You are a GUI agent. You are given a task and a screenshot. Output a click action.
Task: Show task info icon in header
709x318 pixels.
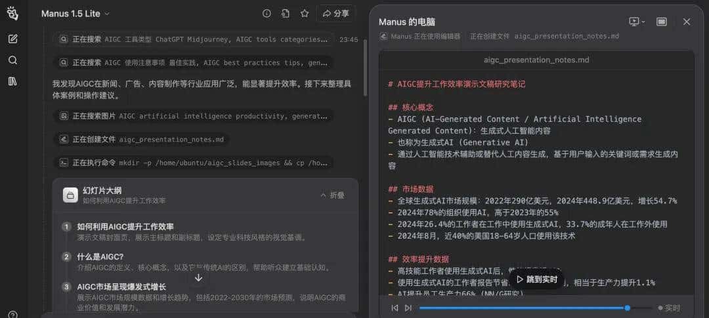[x=267, y=14]
